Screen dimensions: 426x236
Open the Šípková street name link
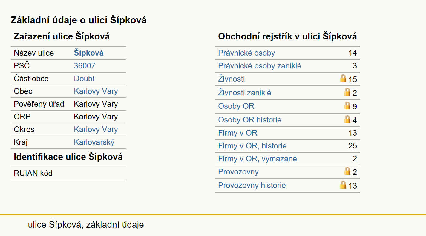click(x=89, y=53)
